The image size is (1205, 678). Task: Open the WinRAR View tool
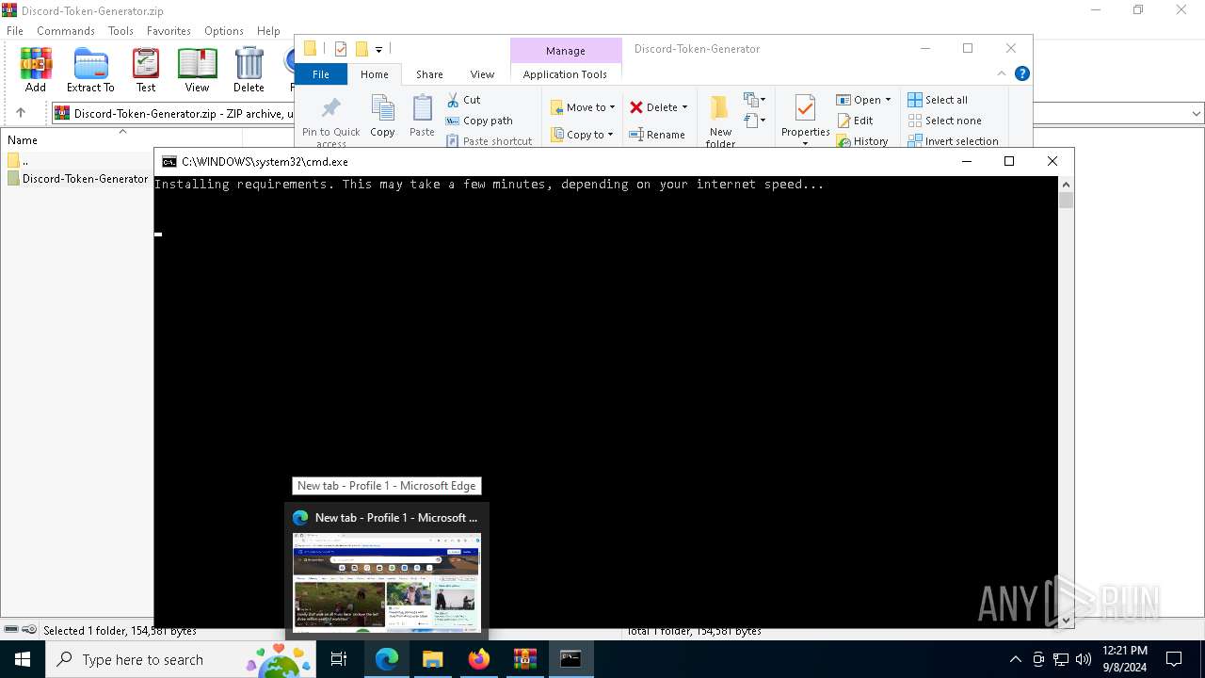(197, 70)
